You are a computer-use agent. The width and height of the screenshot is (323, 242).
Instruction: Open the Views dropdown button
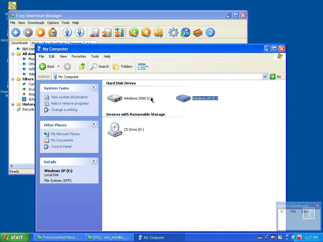(x=143, y=67)
